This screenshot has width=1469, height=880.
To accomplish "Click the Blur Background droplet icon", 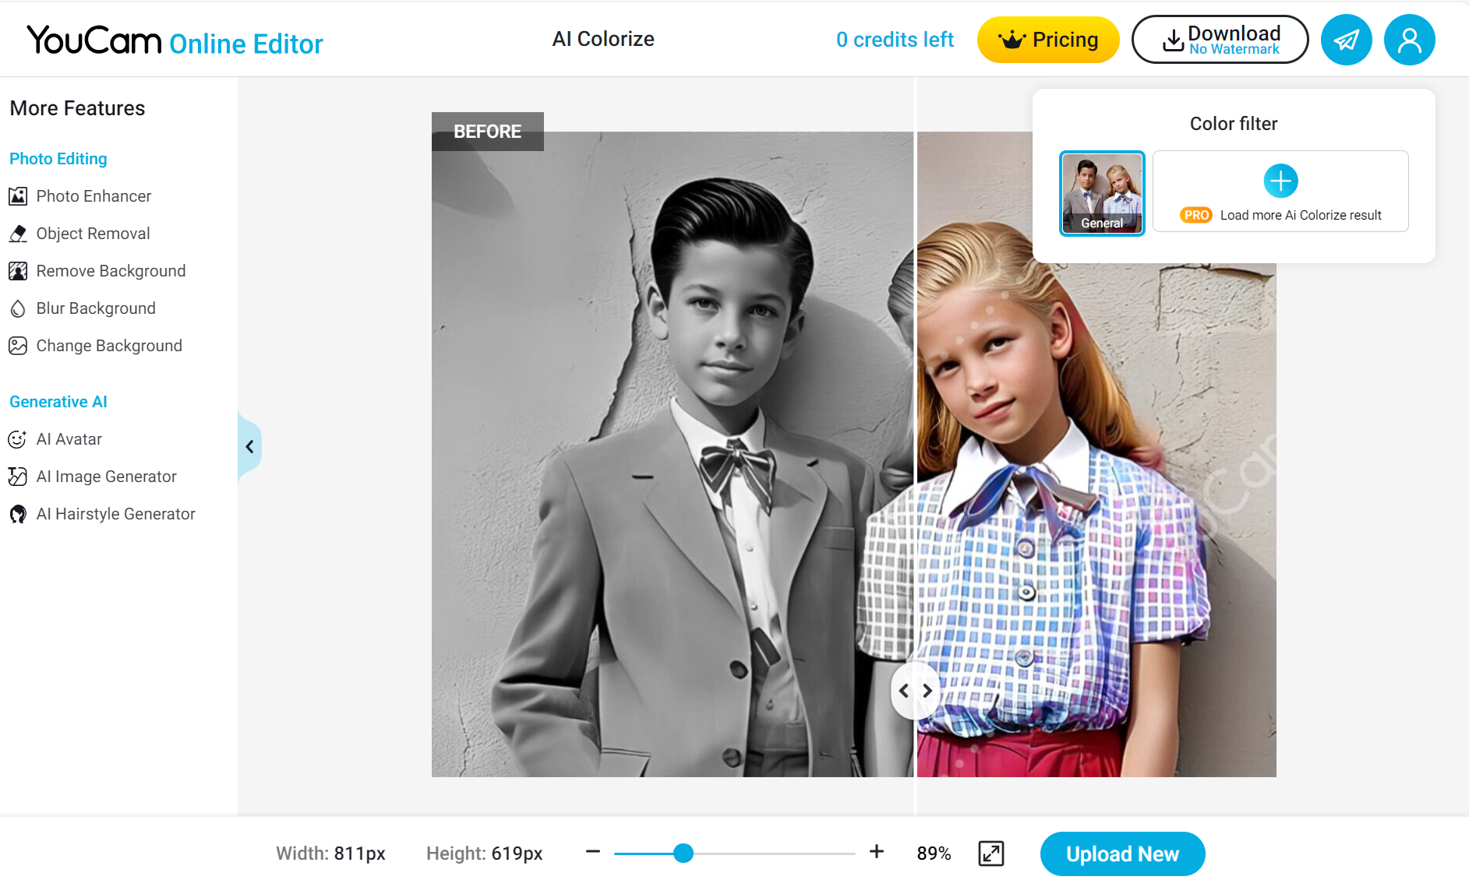I will pos(18,308).
